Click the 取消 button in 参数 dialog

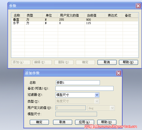107,62
